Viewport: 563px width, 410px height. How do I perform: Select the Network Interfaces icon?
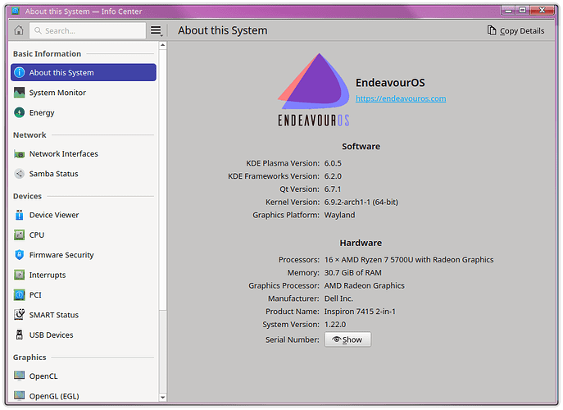click(20, 154)
